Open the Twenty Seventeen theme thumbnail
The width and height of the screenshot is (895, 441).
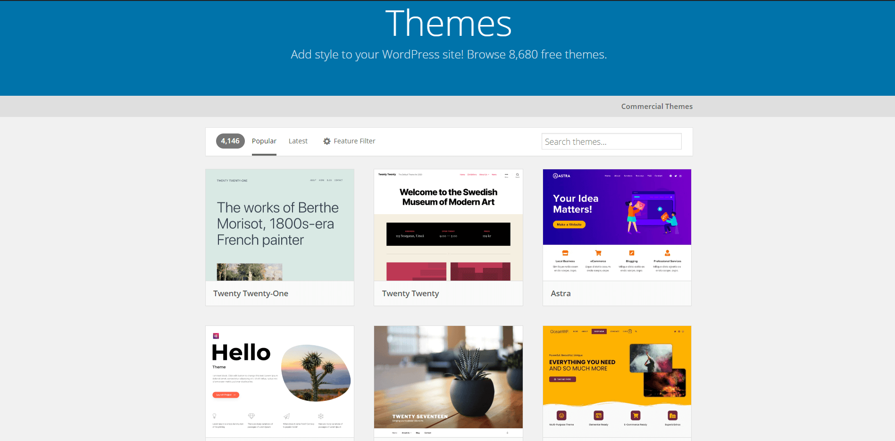click(448, 382)
